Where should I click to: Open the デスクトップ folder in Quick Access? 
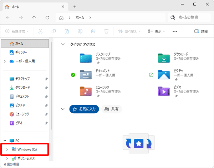pos(100,58)
